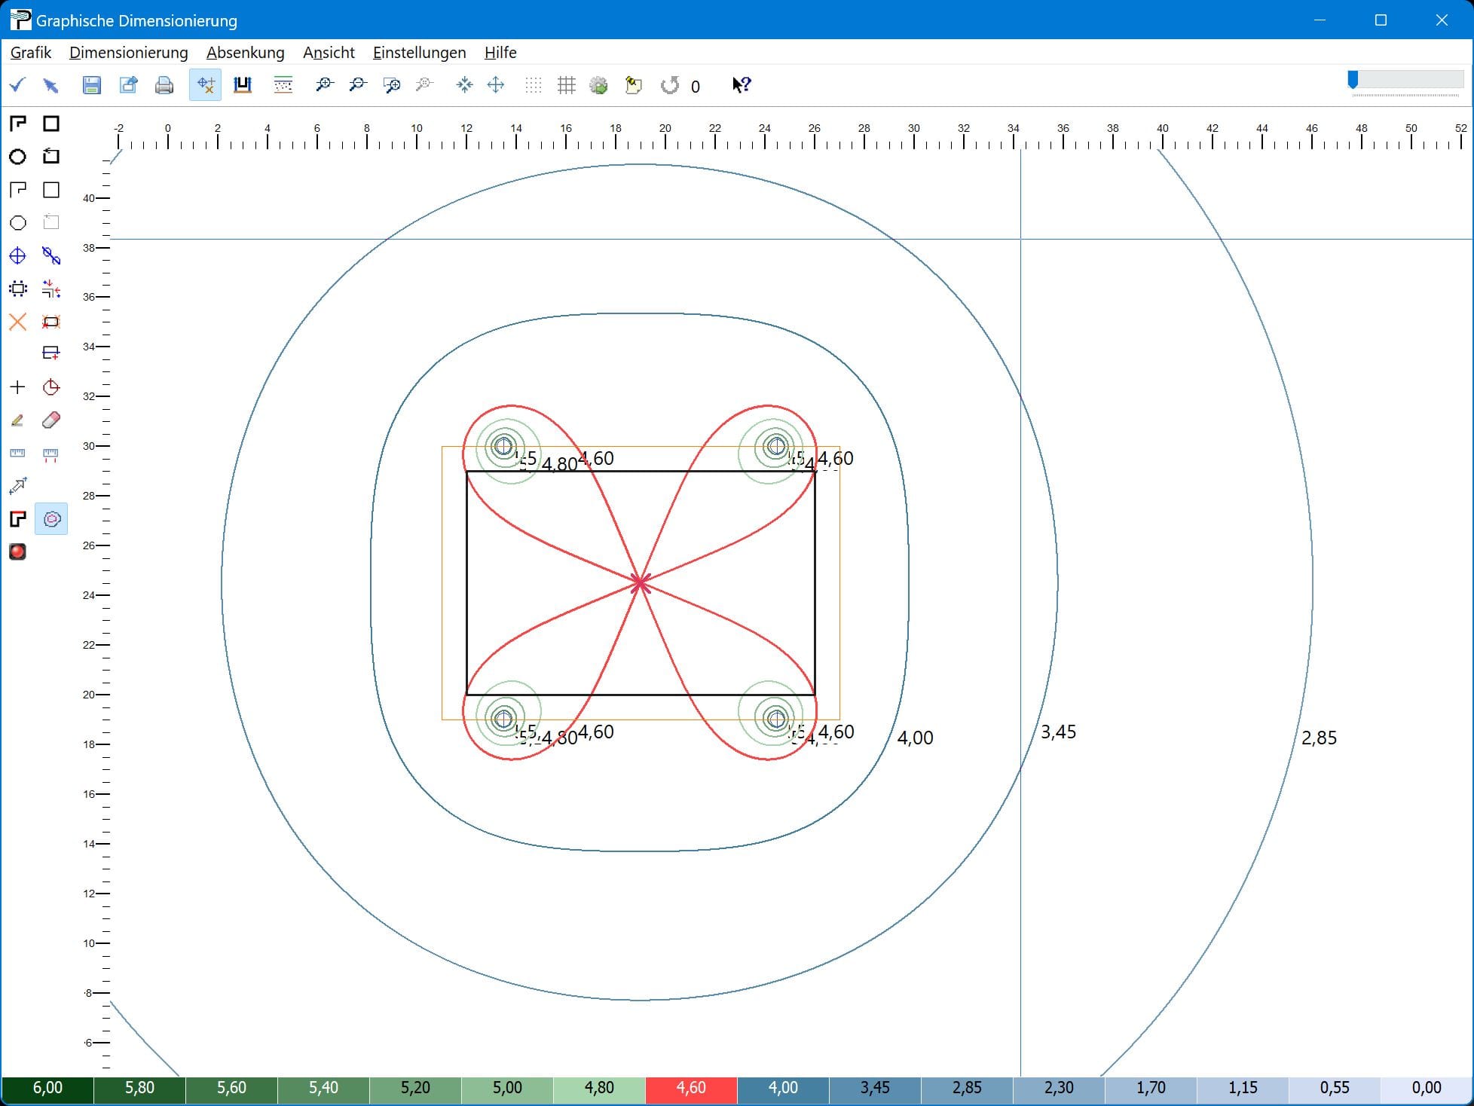Click the red 4,60 legend swatch
Viewport: 1474px width, 1106px height.
click(691, 1088)
